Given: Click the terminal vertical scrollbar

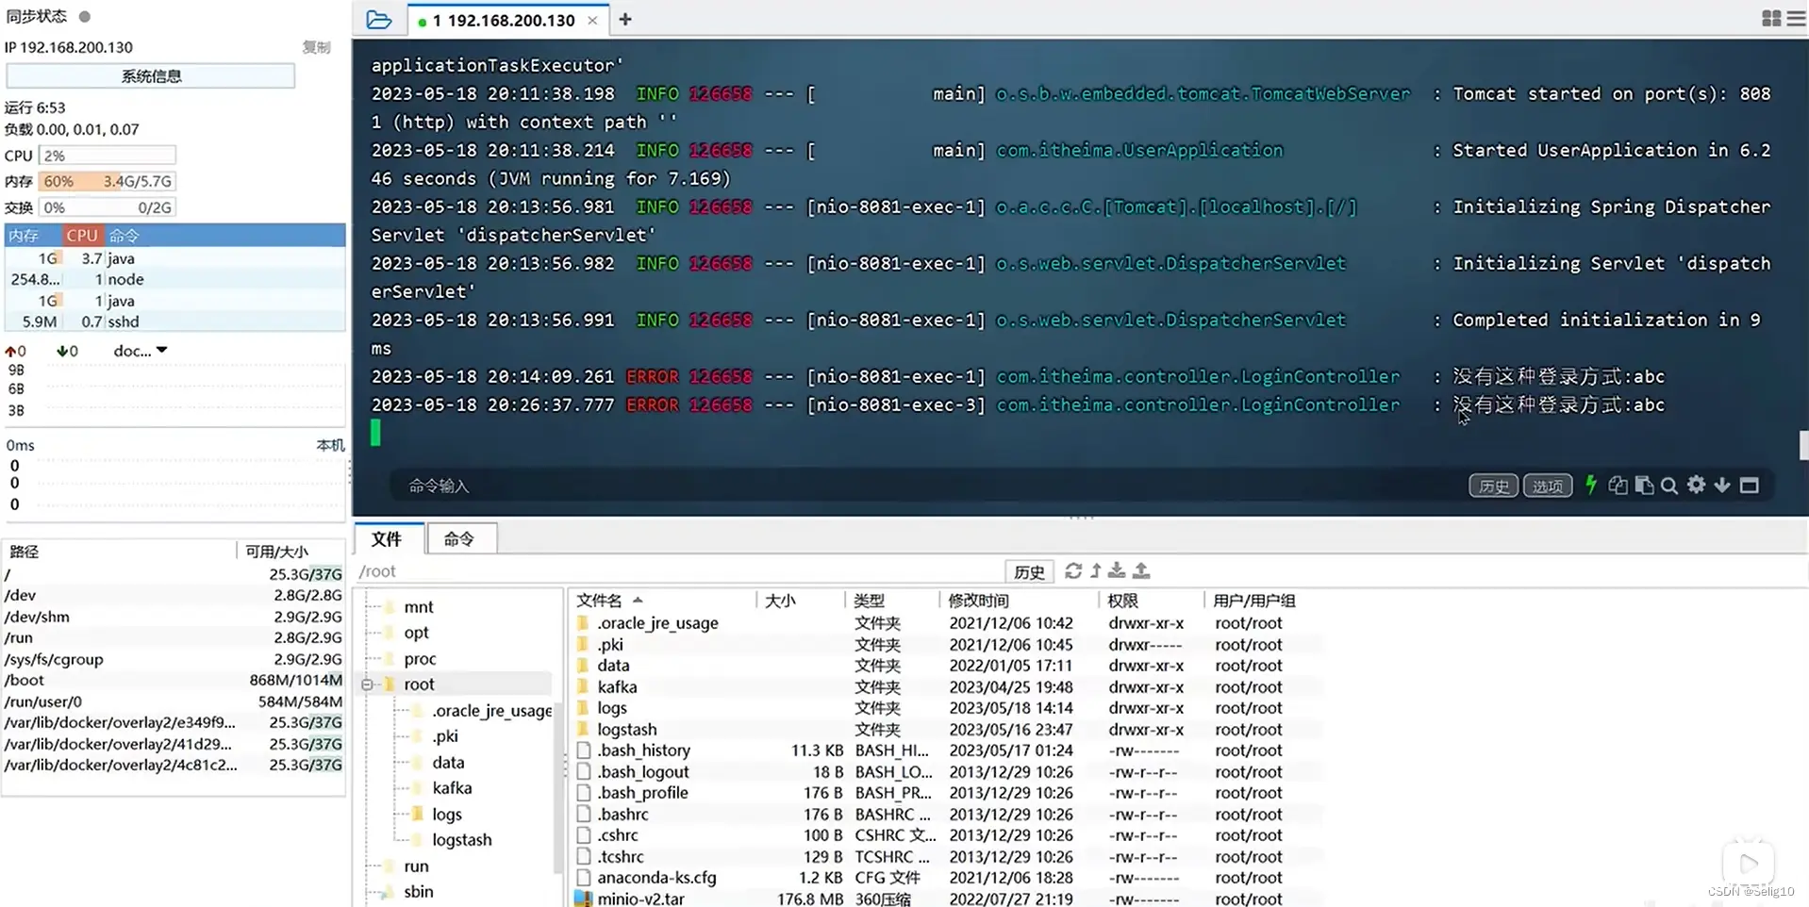Looking at the screenshot, I should pos(1803,445).
